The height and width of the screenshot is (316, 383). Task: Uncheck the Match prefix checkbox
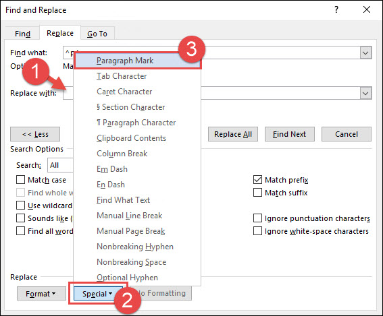[x=257, y=180]
